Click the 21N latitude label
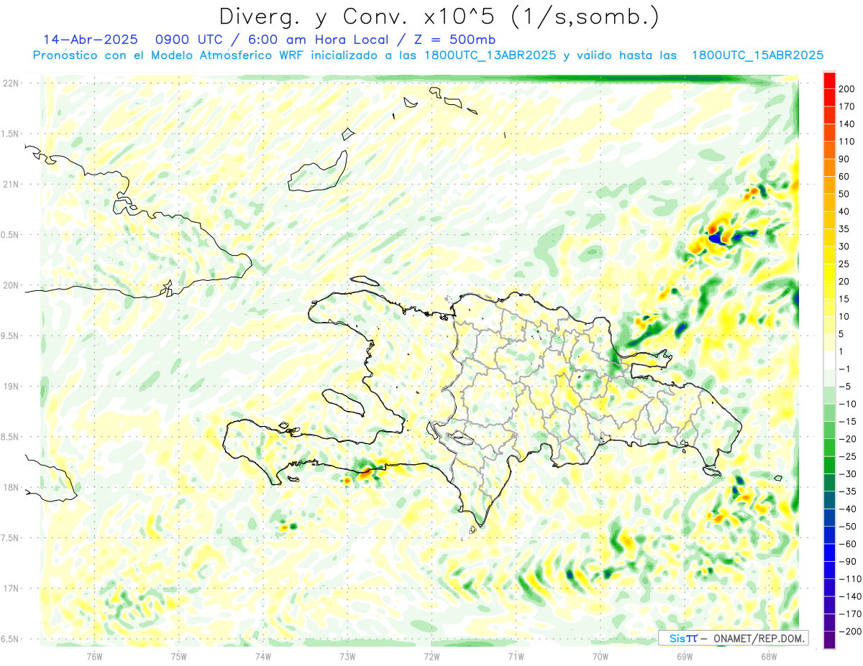This screenshot has width=863, height=666. click(x=11, y=184)
